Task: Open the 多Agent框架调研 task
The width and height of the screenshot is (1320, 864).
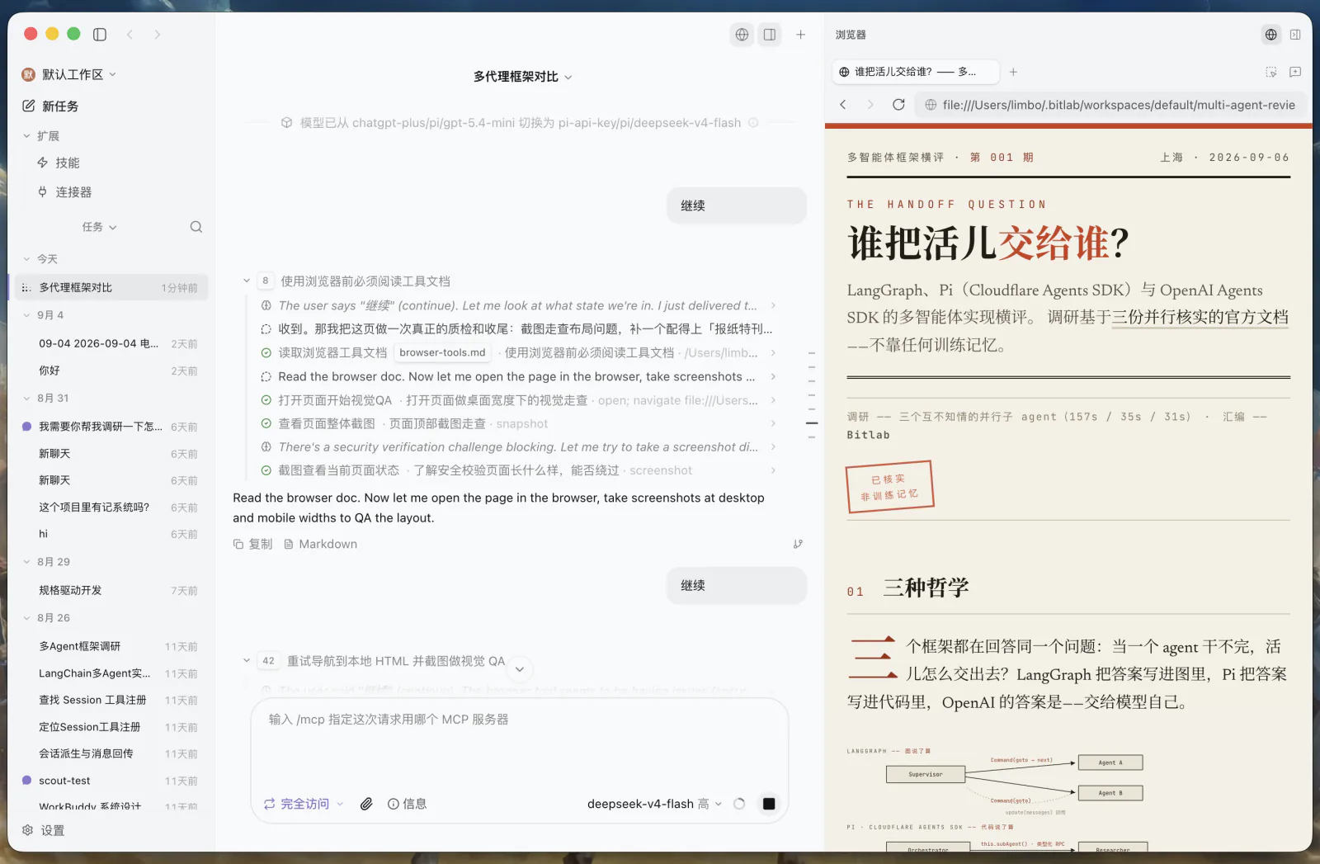Action: (111, 647)
